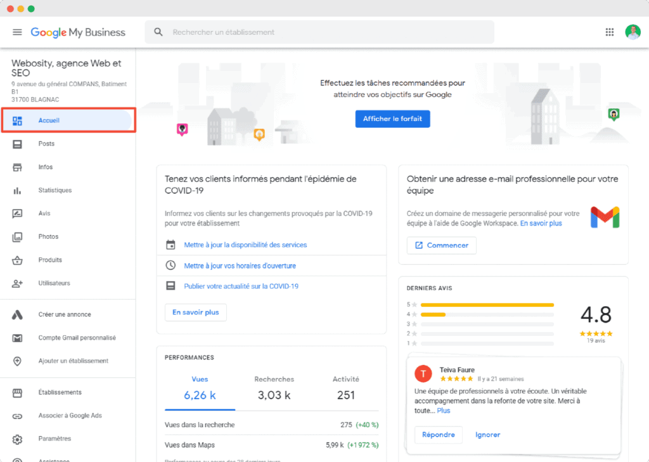Click En savoir plus button in COVID card
This screenshot has height=462, width=649.
tap(196, 312)
